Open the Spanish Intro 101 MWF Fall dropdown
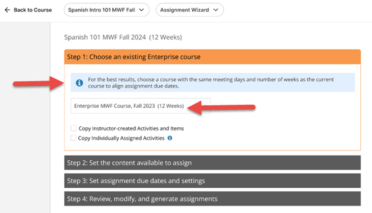Screen dimensions: 372x213 pos(106,10)
